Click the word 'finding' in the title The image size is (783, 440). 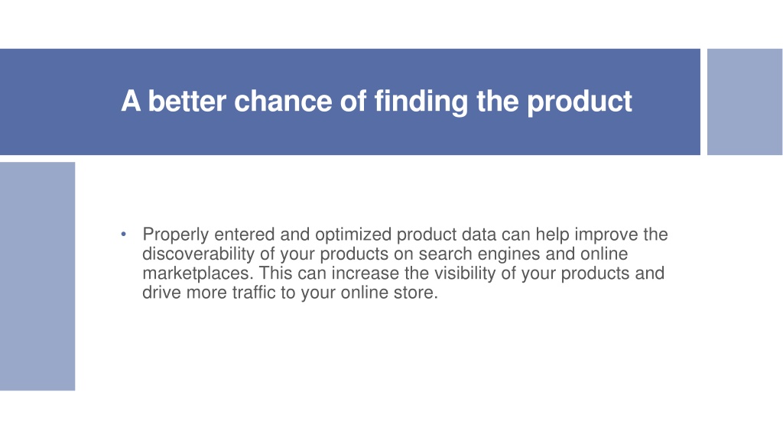(421, 102)
